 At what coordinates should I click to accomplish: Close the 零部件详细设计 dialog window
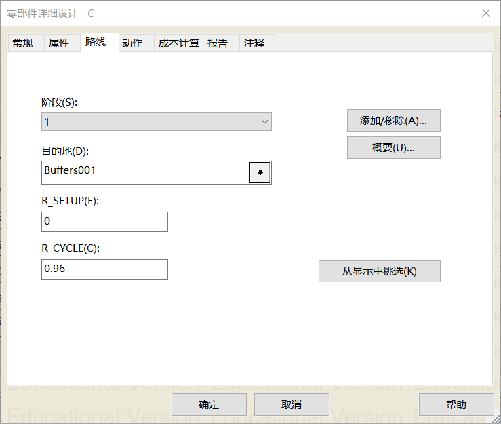tap(485, 13)
